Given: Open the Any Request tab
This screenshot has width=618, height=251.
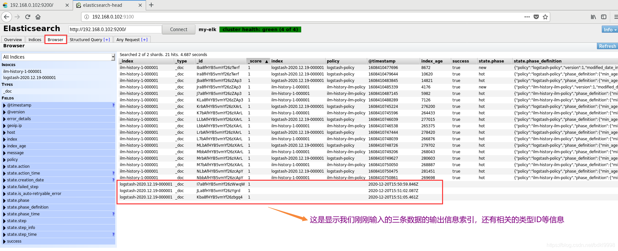Looking at the screenshot, I should (132, 40).
